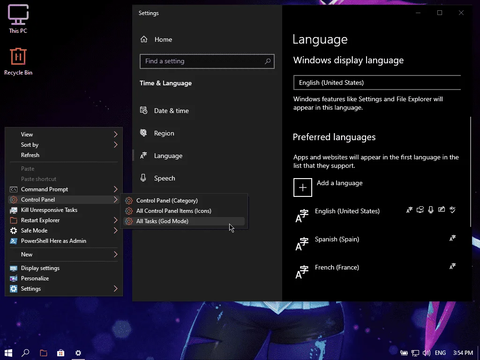Click the gear icon next to All Tasks (God Mode)
480x360 pixels.
tap(129, 221)
